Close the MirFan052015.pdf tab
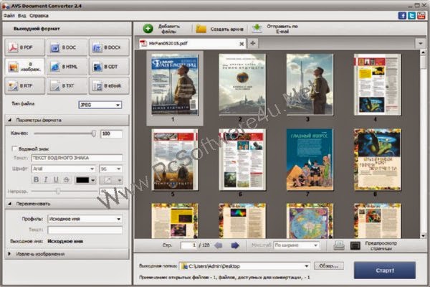This screenshot has height=287, width=430. click(x=242, y=44)
